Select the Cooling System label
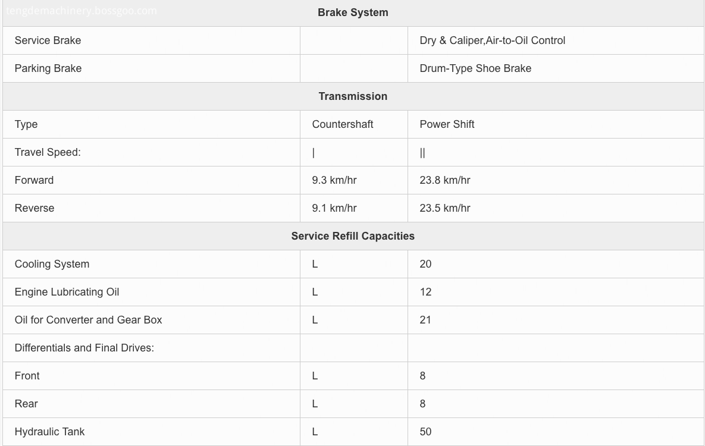Screen dimensions: 705x446 [52, 264]
